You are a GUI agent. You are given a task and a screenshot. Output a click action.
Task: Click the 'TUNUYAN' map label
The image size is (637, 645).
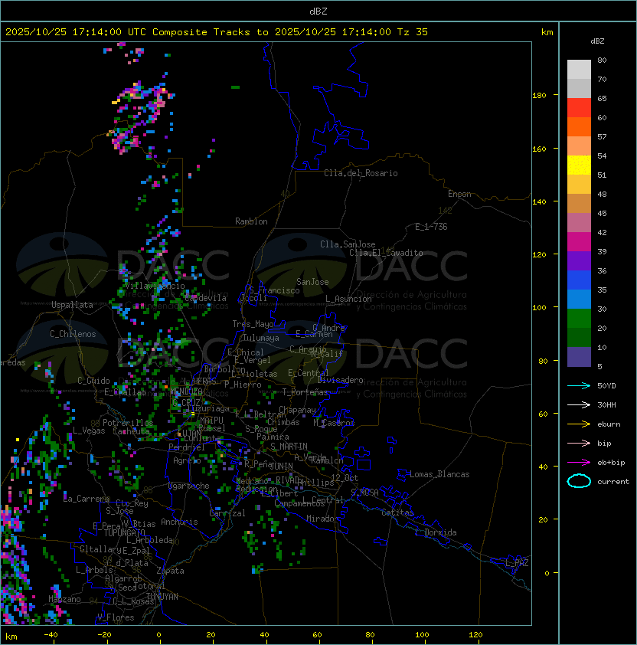click(162, 597)
